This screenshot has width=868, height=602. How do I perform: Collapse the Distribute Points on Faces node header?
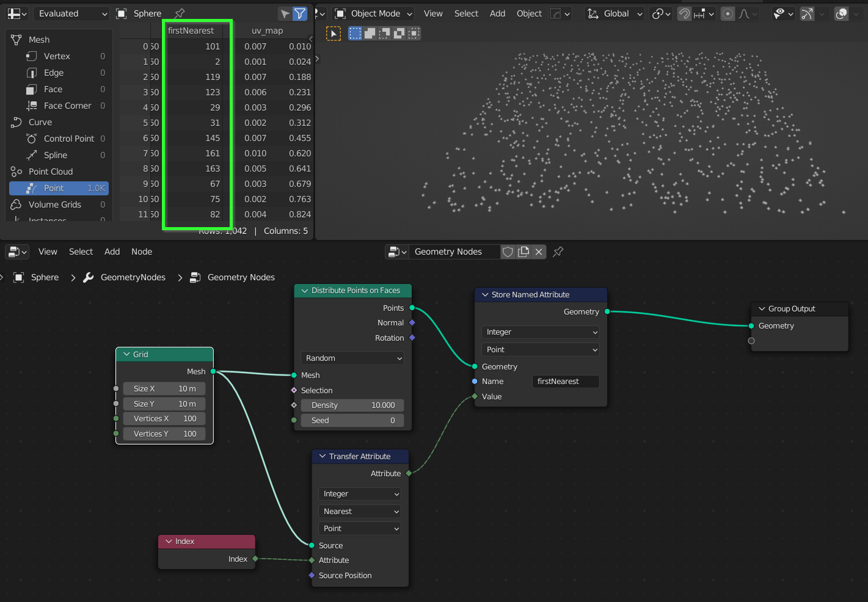pos(304,290)
